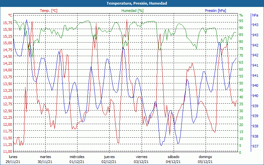Image resolution: width=264 pixels, height=165 pixels.
Task: Click the green 65 humidity axis label
Action: tap(241, 62)
